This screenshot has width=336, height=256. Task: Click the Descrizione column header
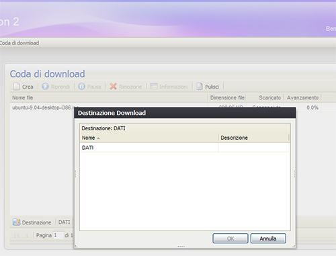(253, 138)
